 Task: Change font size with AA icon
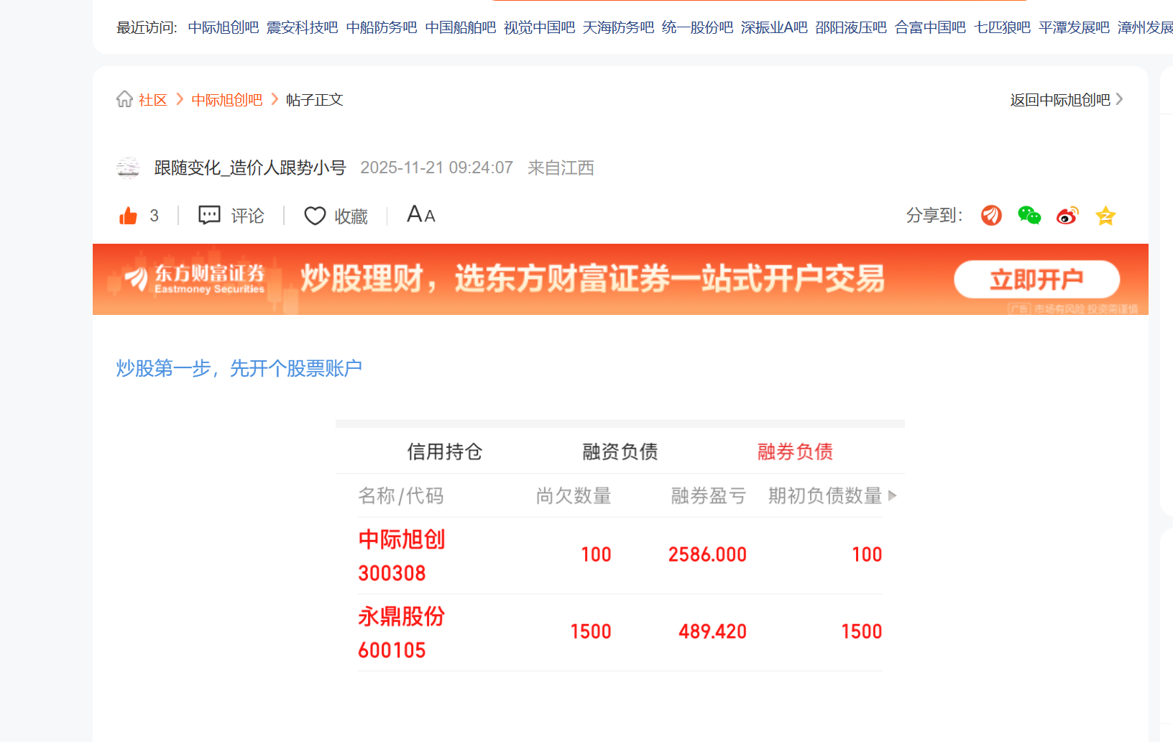421,214
